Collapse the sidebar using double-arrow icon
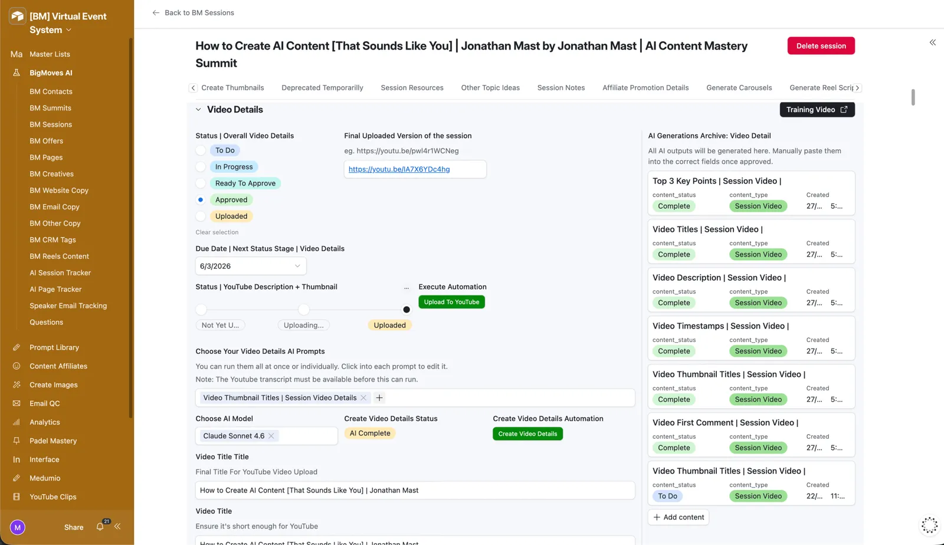944x545 pixels. pos(117,526)
